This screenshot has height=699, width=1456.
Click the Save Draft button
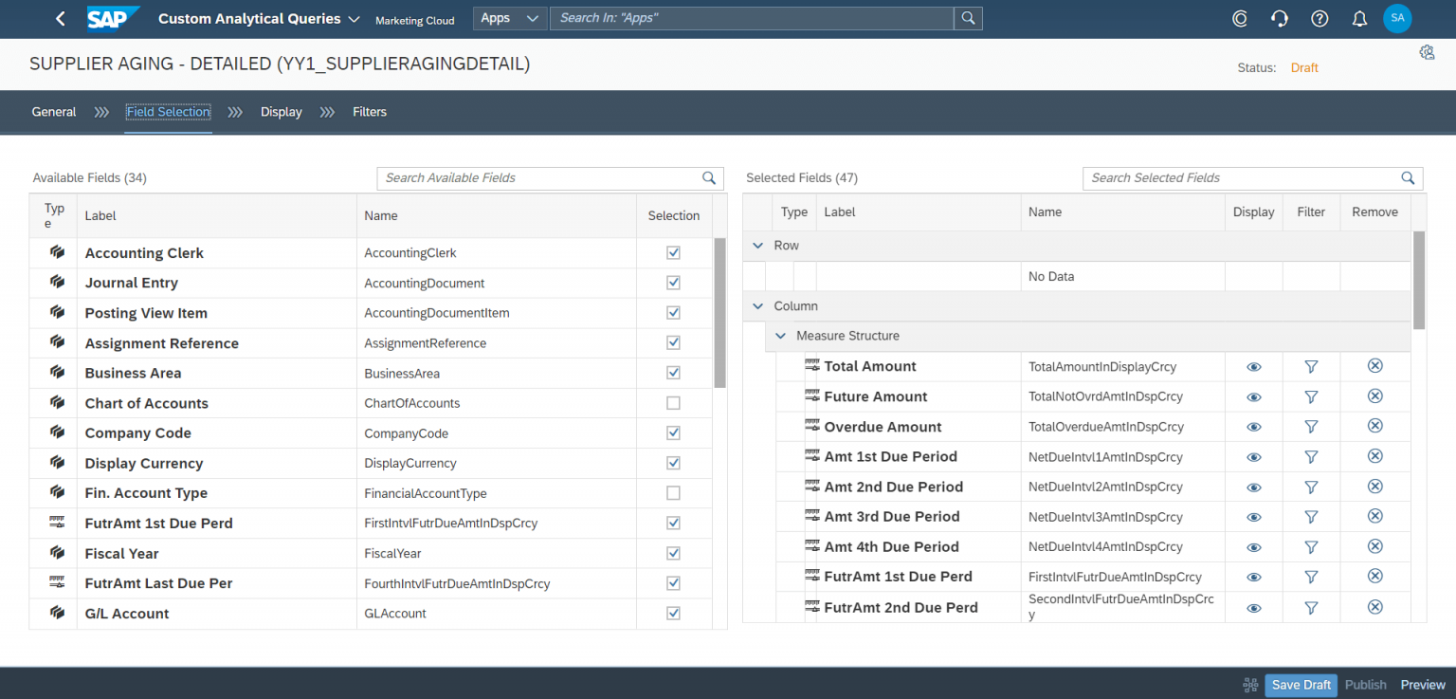(x=1301, y=684)
